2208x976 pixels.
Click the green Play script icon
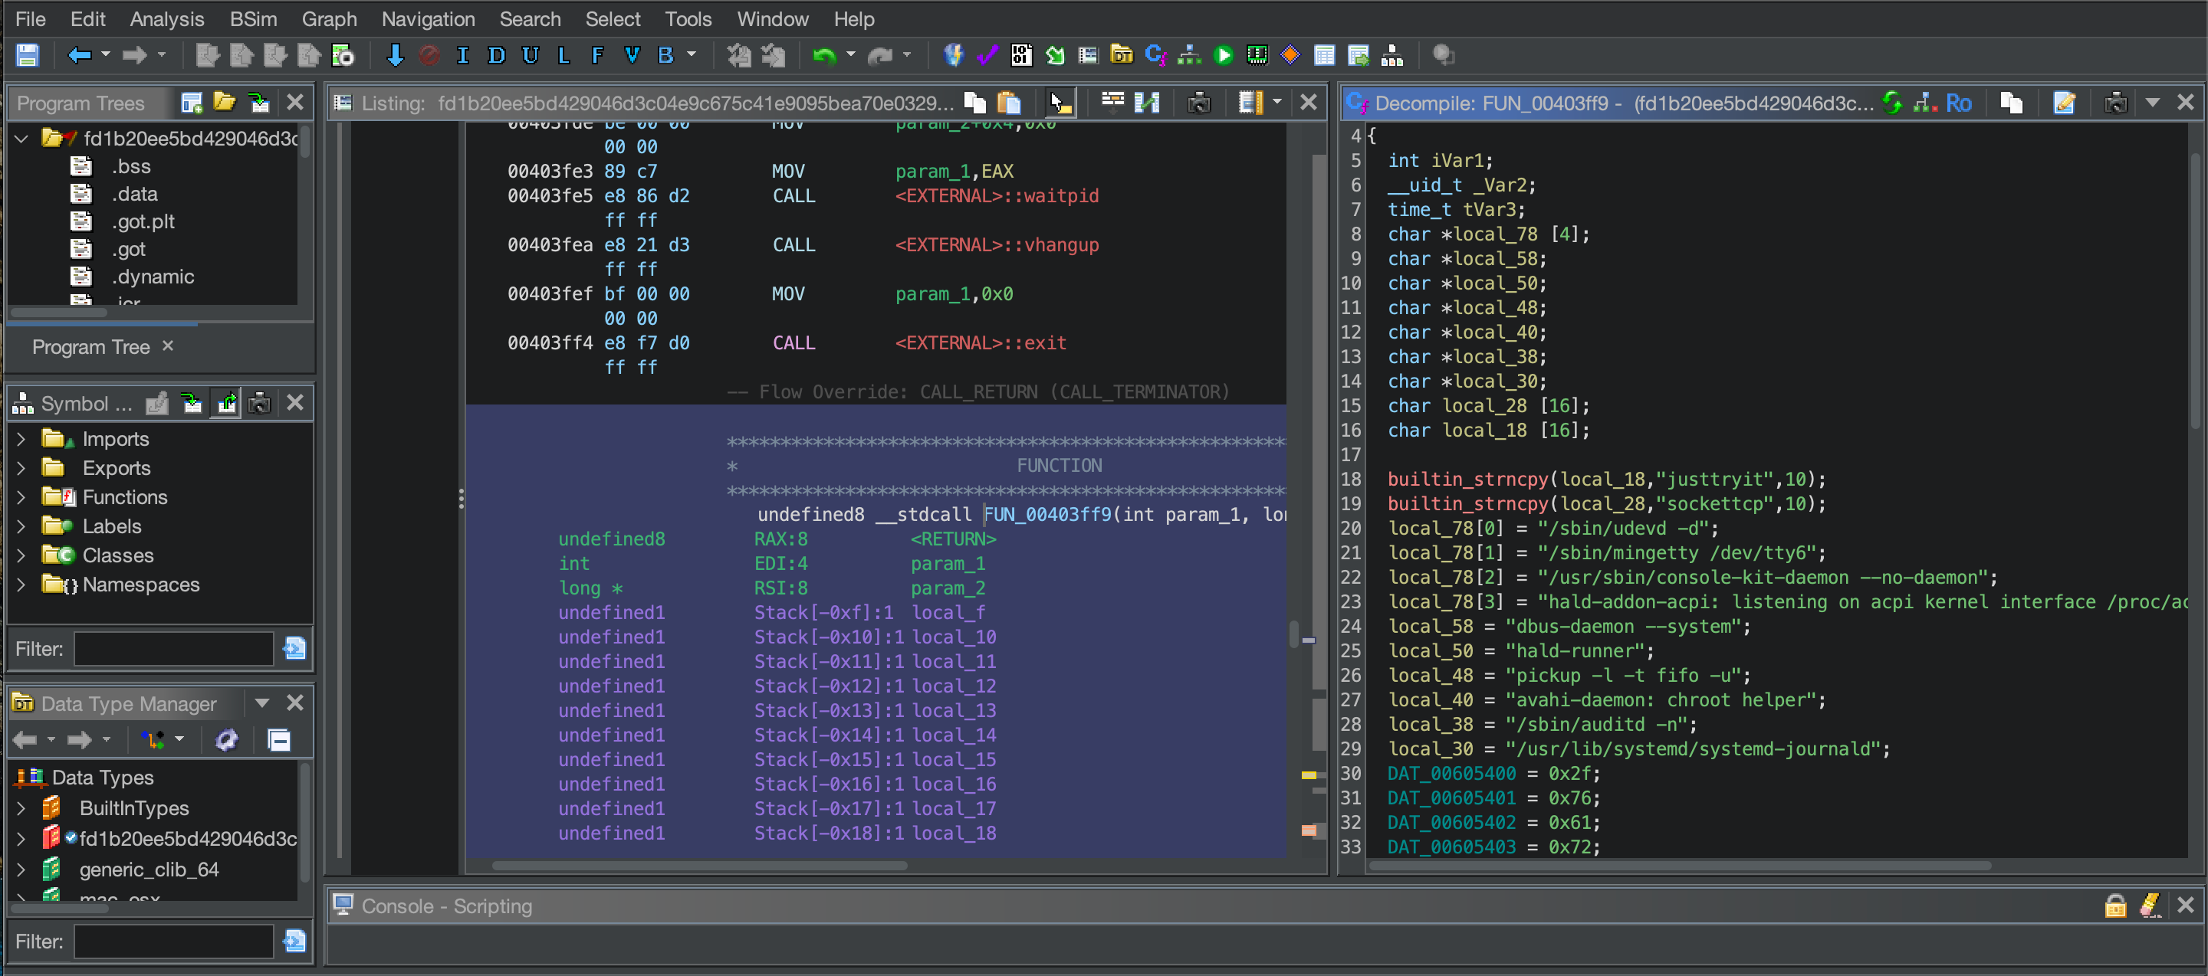tap(1224, 56)
